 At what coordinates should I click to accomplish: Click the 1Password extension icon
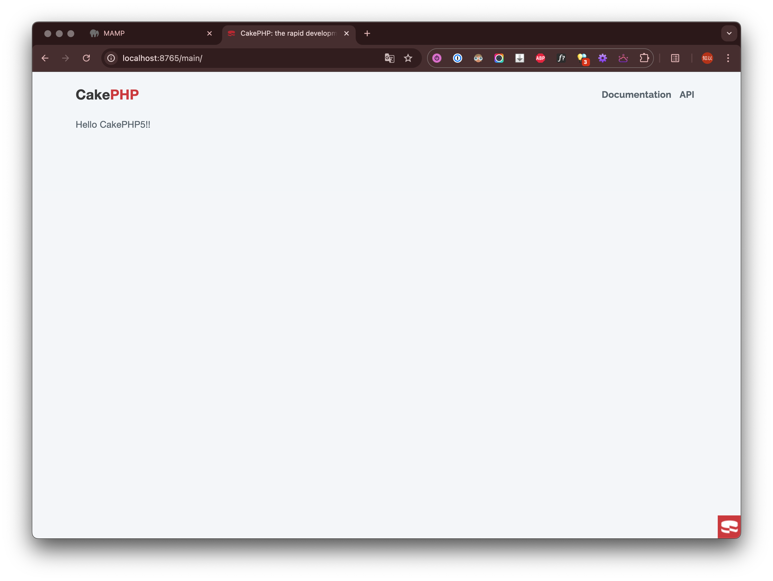click(x=458, y=58)
